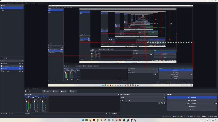Open the Edit menu
This screenshot has width=218, height=122.
(x=5, y=3)
